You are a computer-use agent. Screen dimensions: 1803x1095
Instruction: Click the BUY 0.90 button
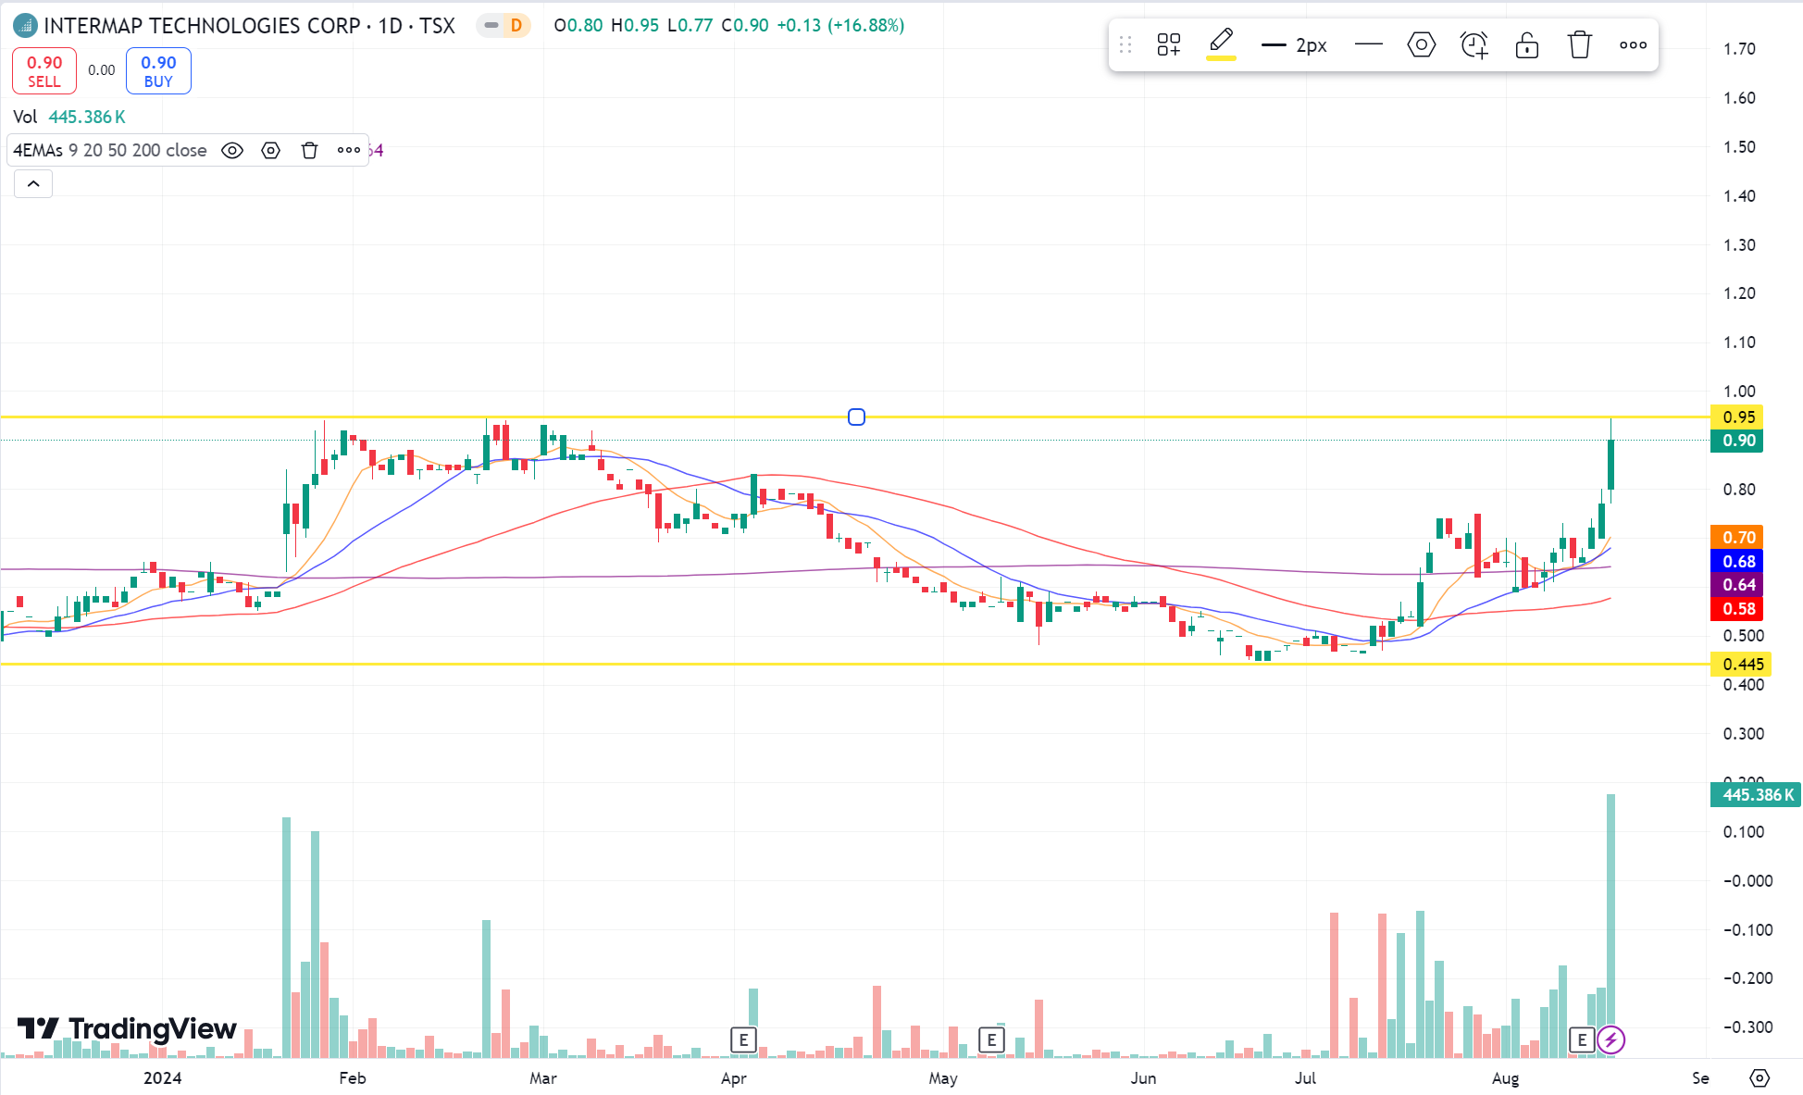[x=158, y=71]
